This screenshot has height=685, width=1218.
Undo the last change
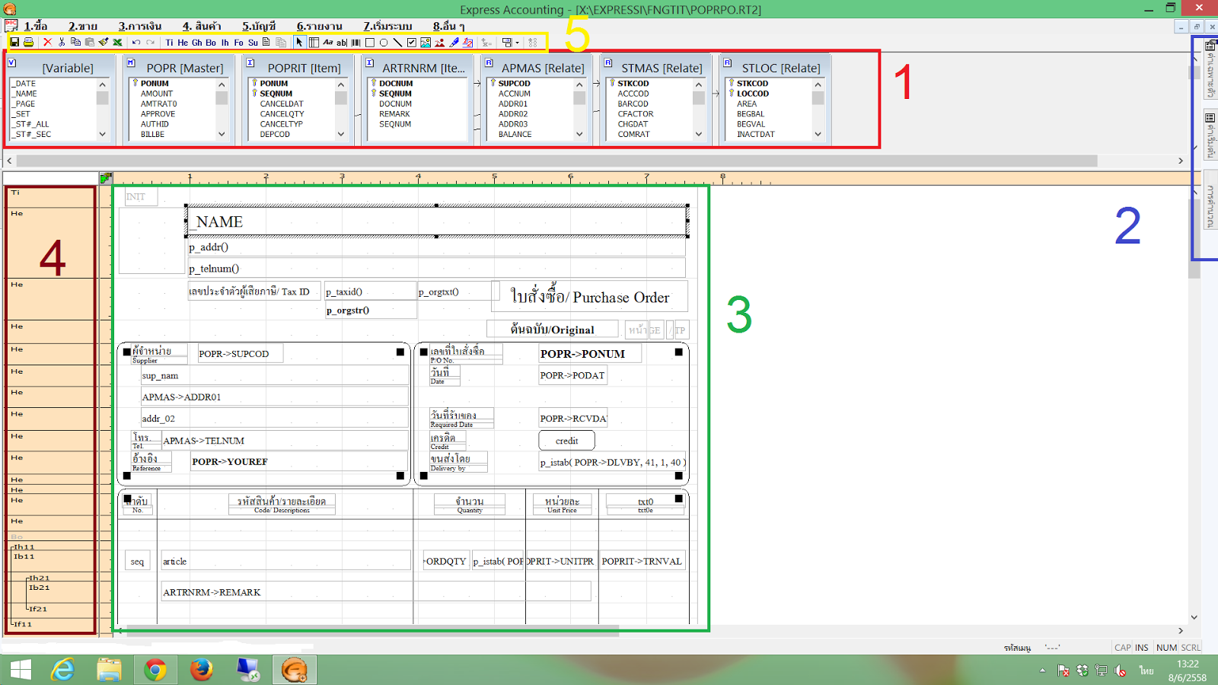tap(136, 43)
